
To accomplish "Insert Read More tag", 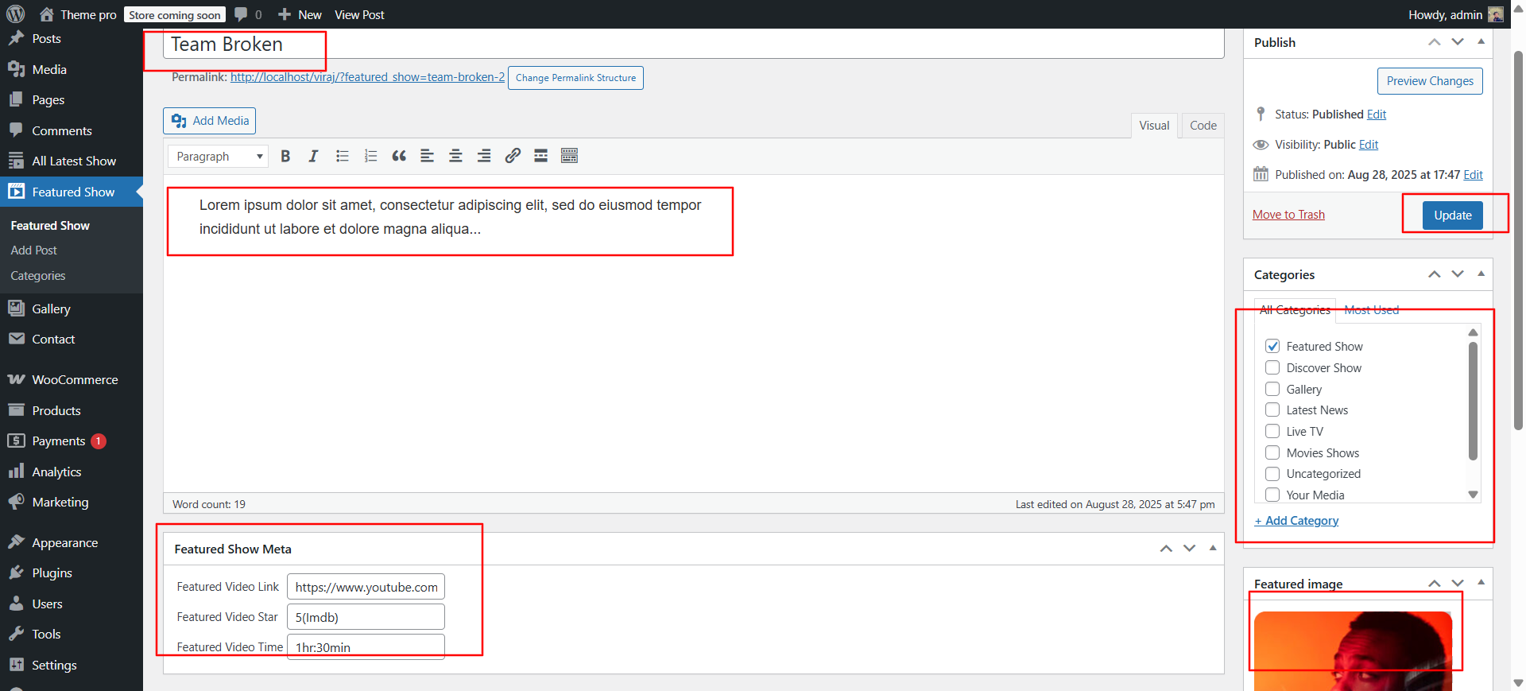I will 540,157.
